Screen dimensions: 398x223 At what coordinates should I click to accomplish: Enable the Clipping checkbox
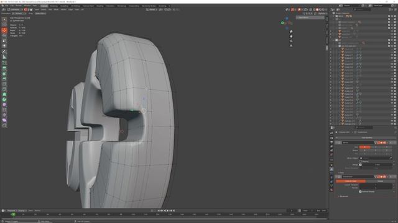tap(361, 161)
